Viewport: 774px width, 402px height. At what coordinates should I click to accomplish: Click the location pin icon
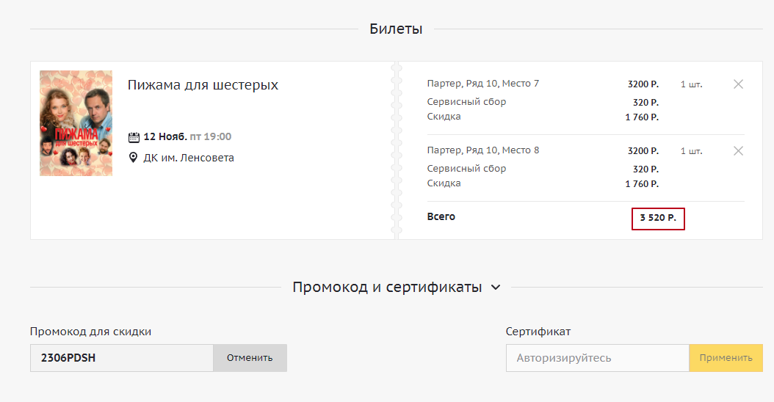coord(134,158)
